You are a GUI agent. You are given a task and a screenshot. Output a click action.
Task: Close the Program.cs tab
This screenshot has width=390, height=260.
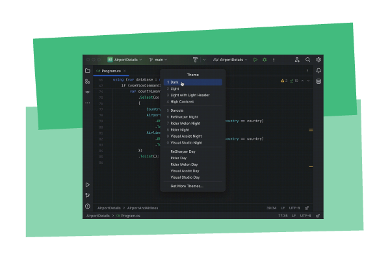[125, 71]
